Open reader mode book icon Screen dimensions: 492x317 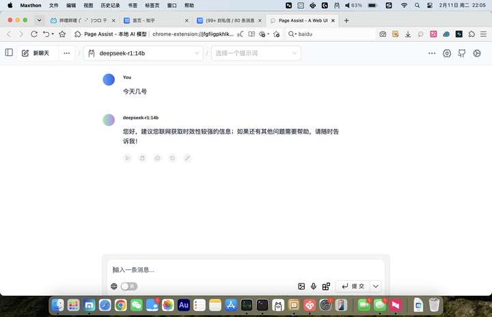click(x=251, y=34)
